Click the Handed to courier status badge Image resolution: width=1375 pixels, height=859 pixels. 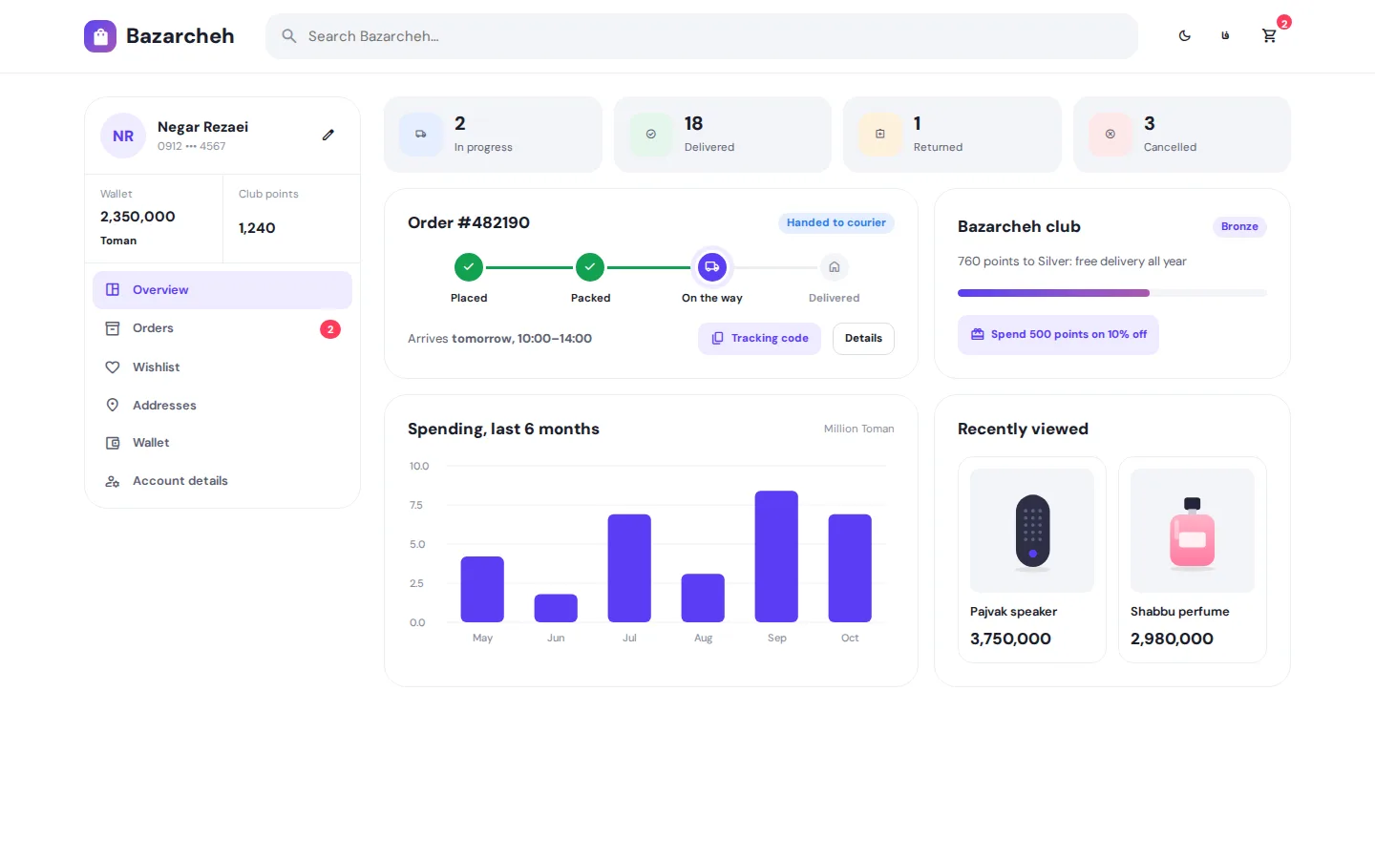click(836, 223)
